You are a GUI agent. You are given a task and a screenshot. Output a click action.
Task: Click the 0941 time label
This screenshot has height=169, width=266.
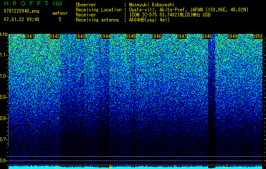(x=29, y=36)
